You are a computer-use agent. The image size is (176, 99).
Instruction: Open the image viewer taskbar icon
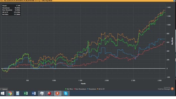42,93
